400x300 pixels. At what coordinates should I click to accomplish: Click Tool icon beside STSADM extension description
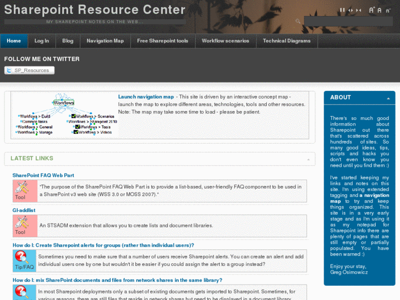[x=25, y=226]
